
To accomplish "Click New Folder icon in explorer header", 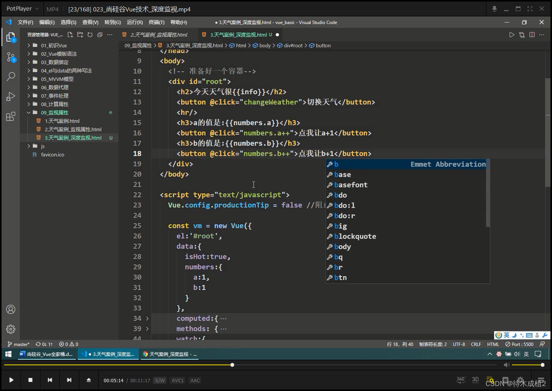I will (80, 35).
